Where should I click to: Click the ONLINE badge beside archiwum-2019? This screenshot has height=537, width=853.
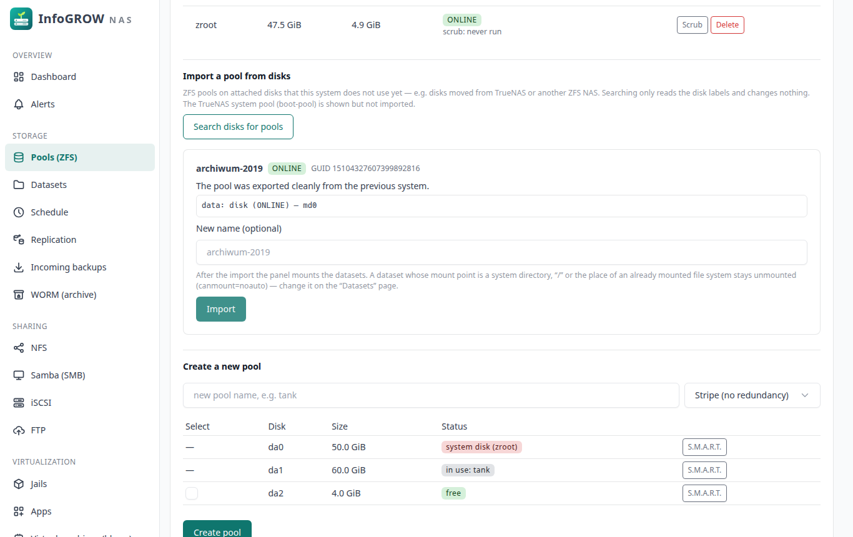[287, 169]
